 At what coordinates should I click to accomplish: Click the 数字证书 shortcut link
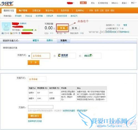click(x=74, y=16)
